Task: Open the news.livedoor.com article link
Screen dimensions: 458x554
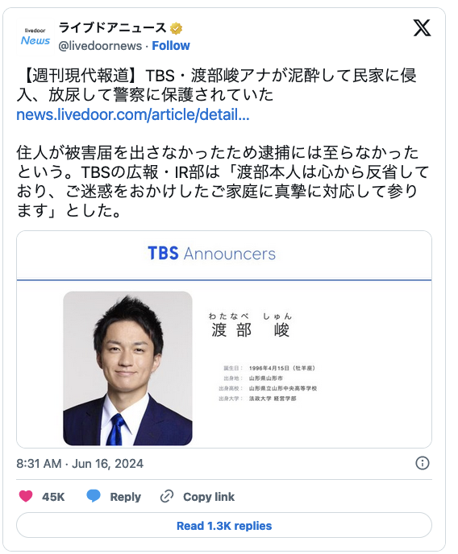Action: point(133,114)
